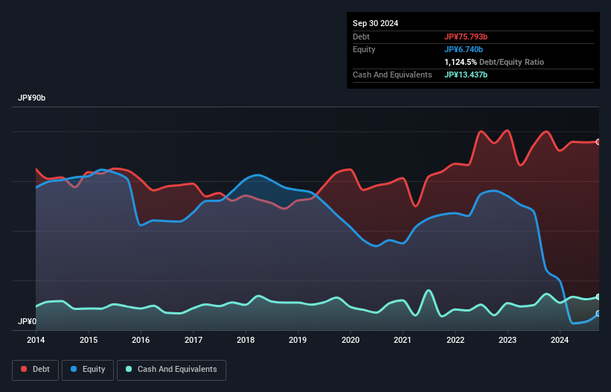The width and height of the screenshot is (611, 392).
Task: Click the 2017 x-axis label
Action: tap(193, 340)
